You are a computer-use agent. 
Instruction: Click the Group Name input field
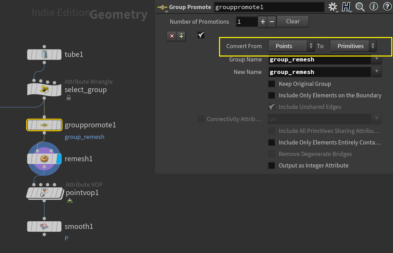(x=319, y=60)
